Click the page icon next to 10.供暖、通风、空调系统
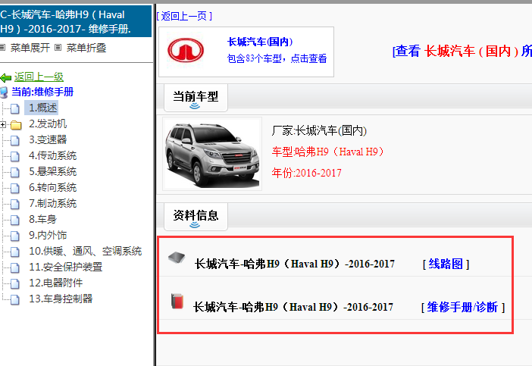This screenshot has width=532, height=366. coord(15,252)
